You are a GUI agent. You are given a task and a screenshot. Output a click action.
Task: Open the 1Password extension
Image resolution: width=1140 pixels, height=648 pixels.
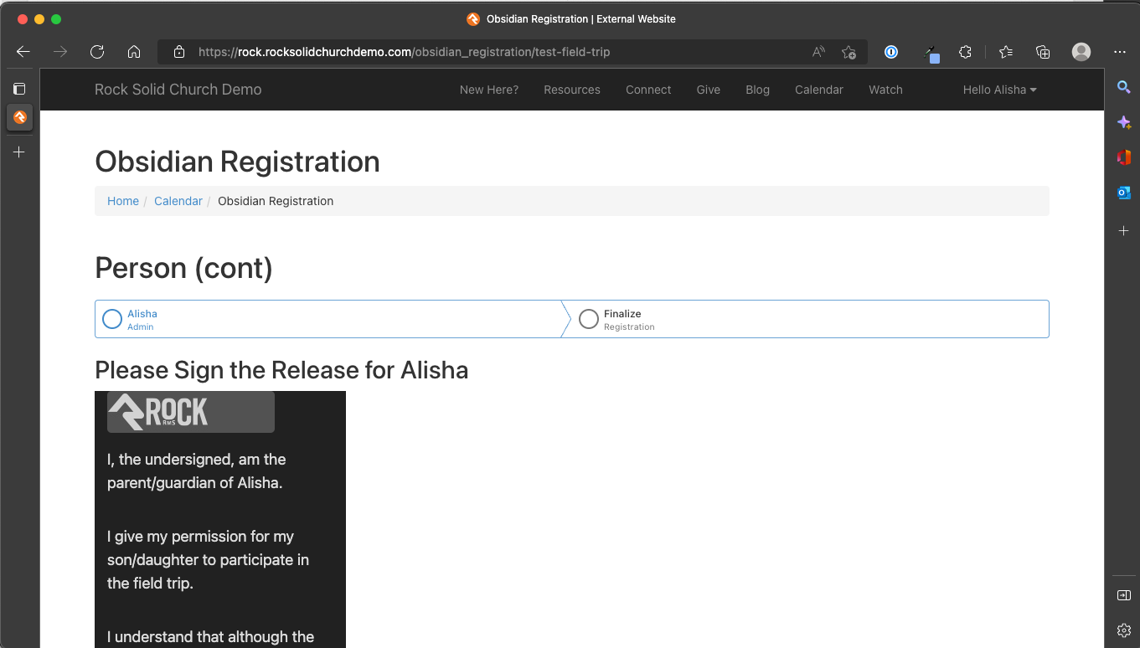(891, 52)
